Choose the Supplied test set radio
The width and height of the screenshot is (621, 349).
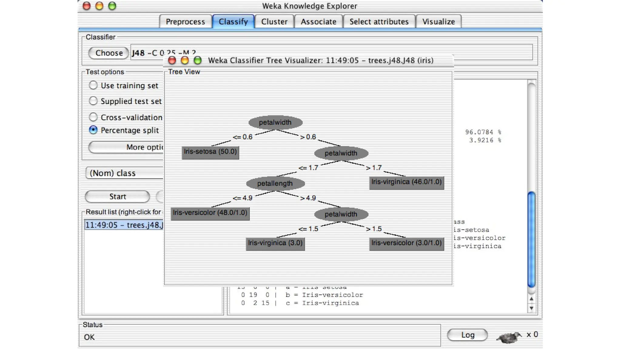click(93, 101)
